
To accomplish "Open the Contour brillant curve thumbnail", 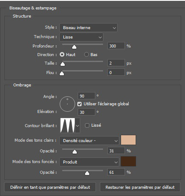I will [x=67, y=125].
